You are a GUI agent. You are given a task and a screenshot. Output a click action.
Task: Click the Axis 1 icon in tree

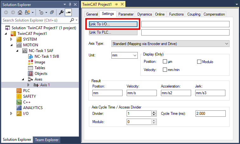(x=36, y=85)
